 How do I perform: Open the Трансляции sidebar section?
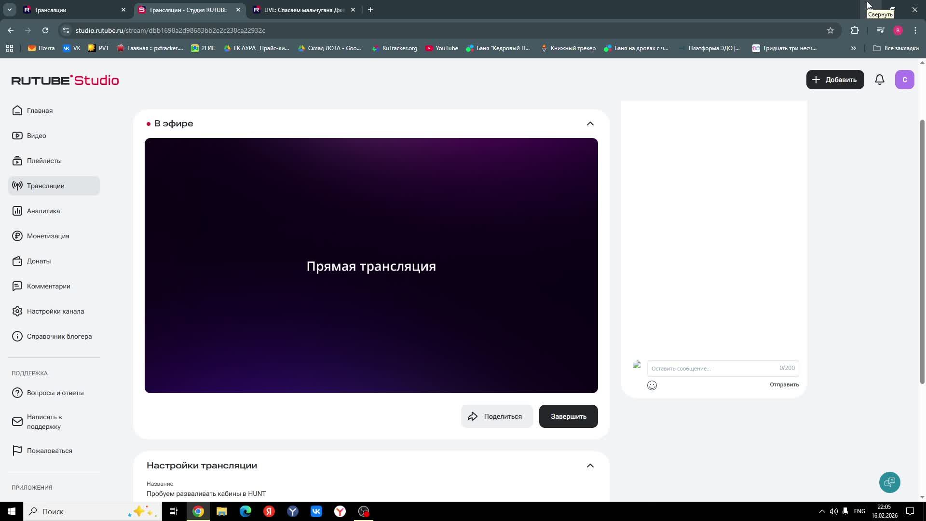(x=46, y=186)
